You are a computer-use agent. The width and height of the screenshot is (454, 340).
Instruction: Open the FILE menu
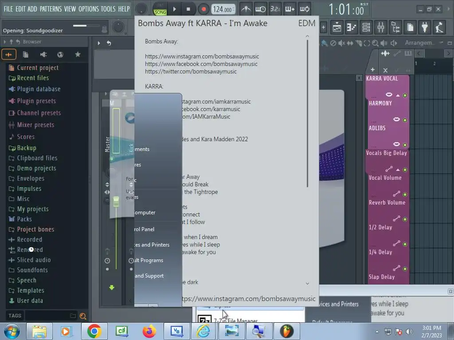[8, 9]
